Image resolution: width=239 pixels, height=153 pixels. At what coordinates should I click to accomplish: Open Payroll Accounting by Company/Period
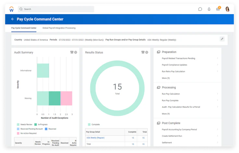(x=179, y=130)
